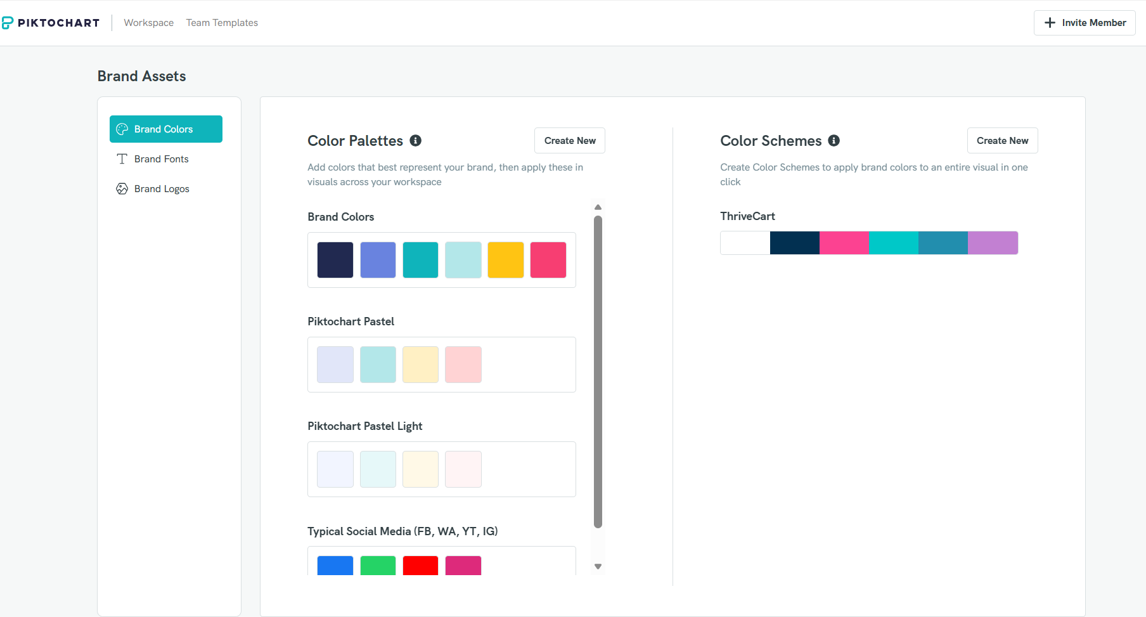
Task: Click the Piktochart logo
Action: [x=52, y=23]
